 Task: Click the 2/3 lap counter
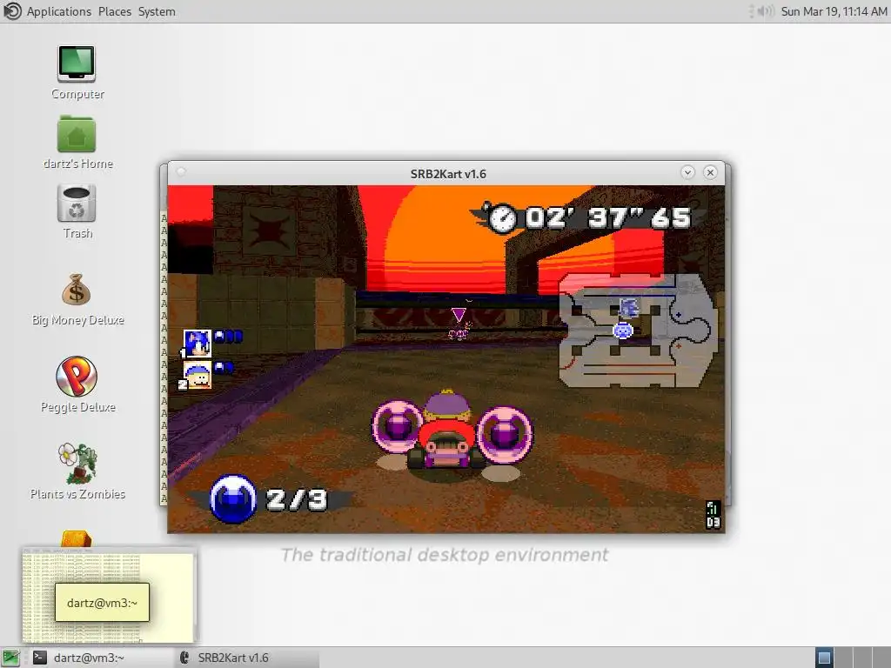click(x=297, y=499)
